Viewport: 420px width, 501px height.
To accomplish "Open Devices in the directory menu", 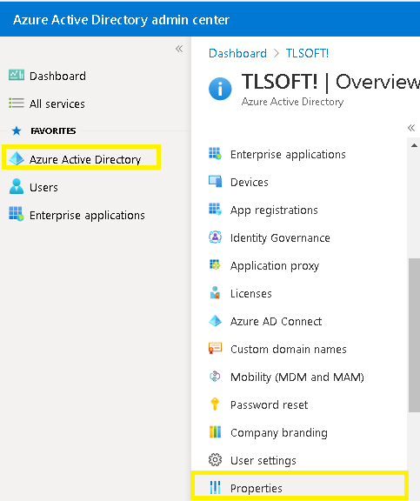I will (x=249, y=182).
